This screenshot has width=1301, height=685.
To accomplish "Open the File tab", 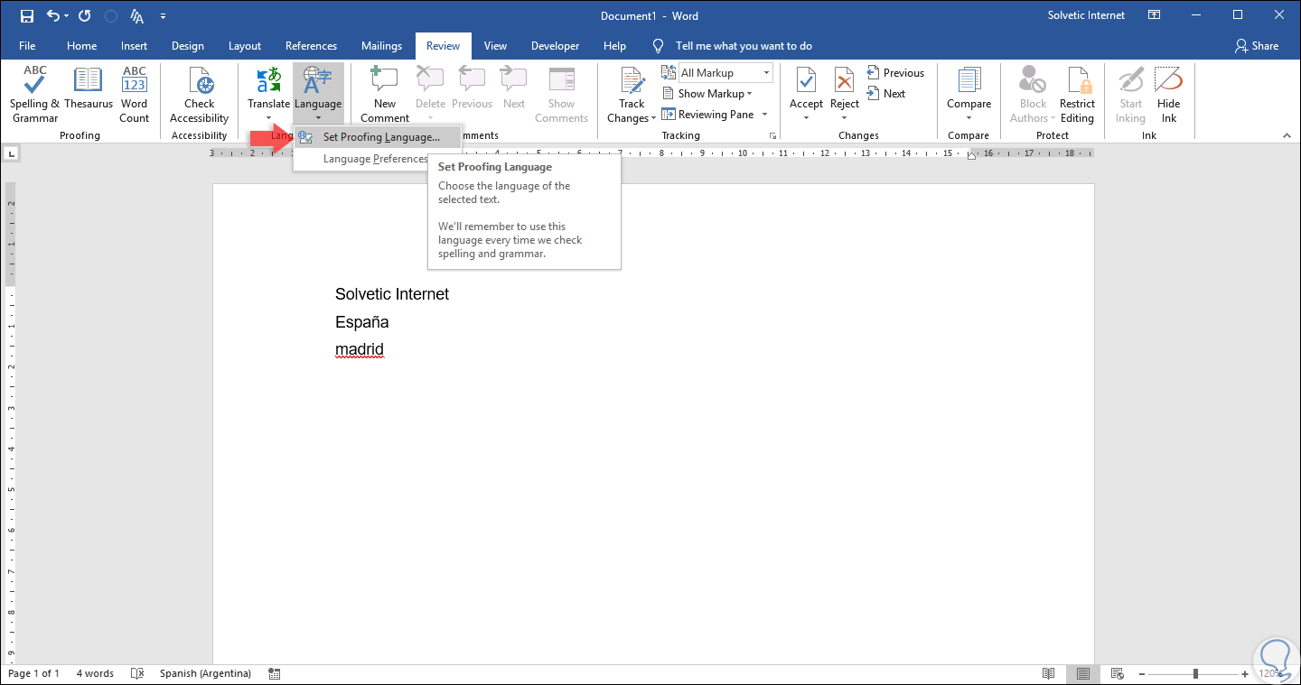I will 27,46.
